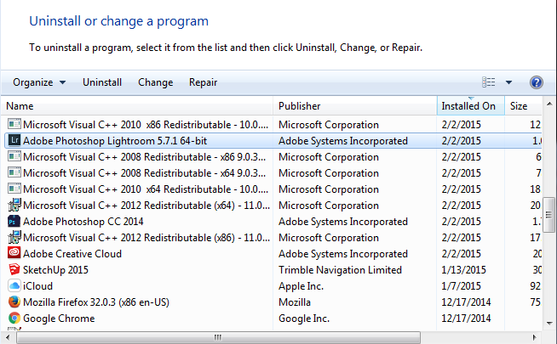The height and width of the screenshot is (344, 557).
Task: Click icon of Visual C++ 2012 (x64) row
Action: click(x=14, y=205)
